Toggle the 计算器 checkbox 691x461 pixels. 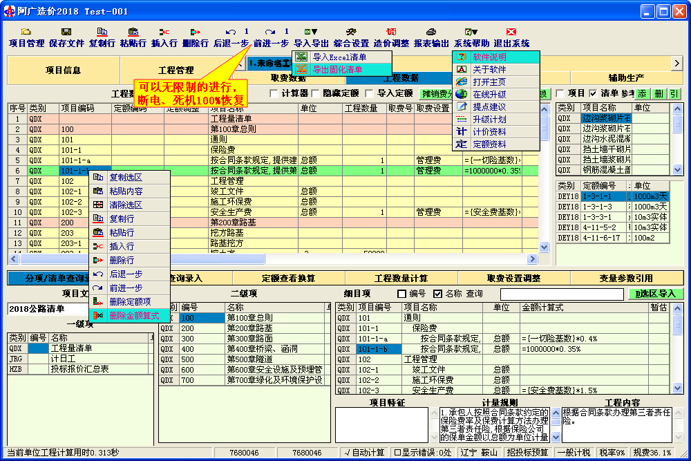(x=274, y=93)
